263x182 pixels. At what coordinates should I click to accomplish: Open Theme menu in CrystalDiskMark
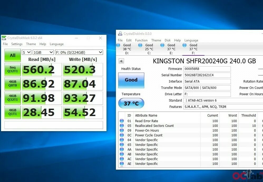click(31, 44)
